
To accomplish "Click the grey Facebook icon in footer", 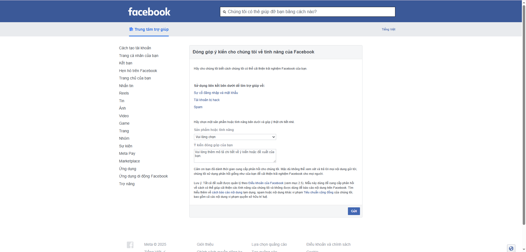I will coord(130,245).
